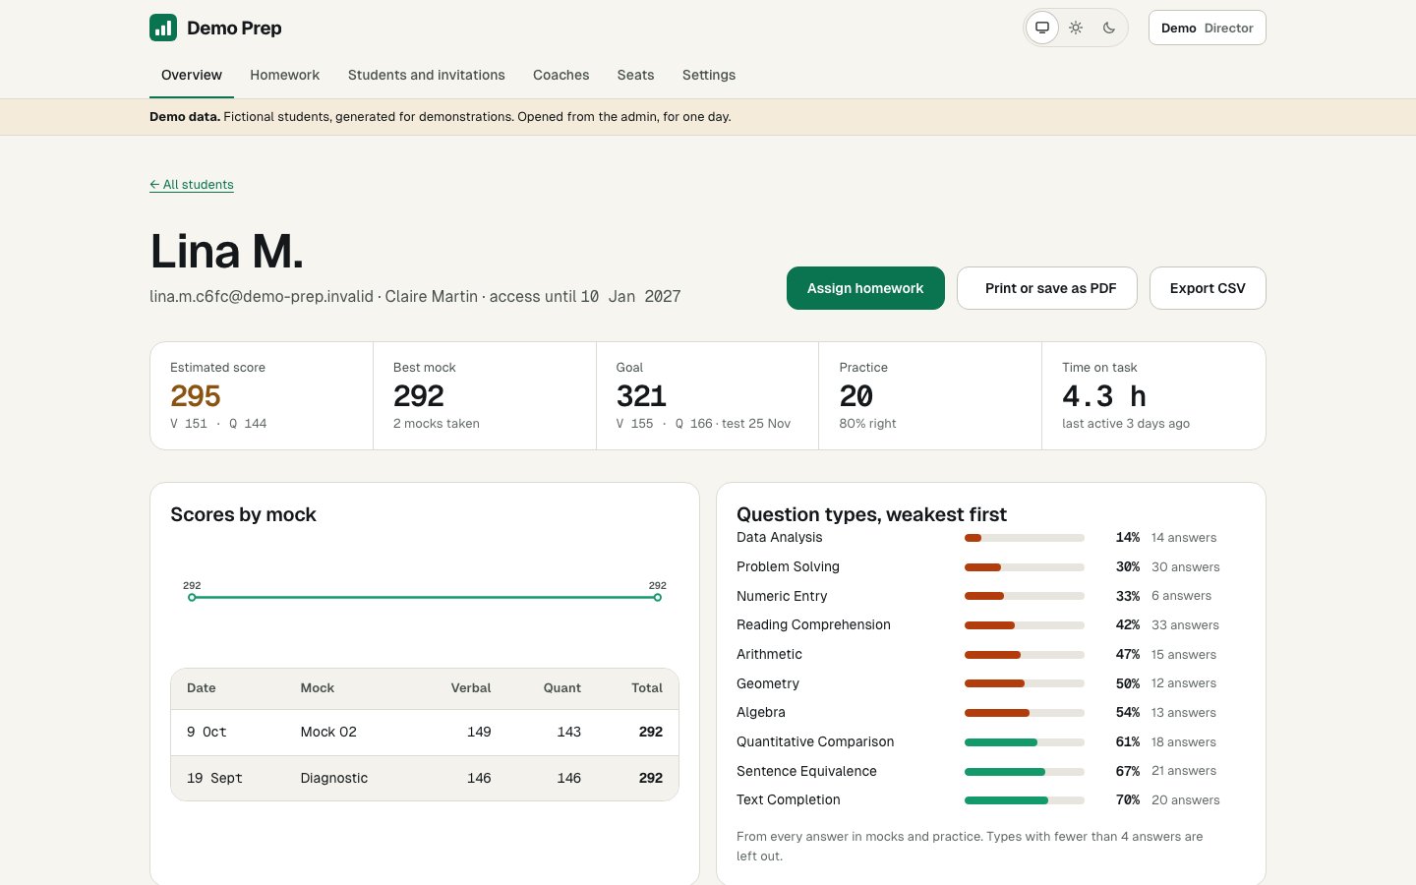Go back via All students link
This screenshot has width=1416, height=885.
[x=192, y=184]
